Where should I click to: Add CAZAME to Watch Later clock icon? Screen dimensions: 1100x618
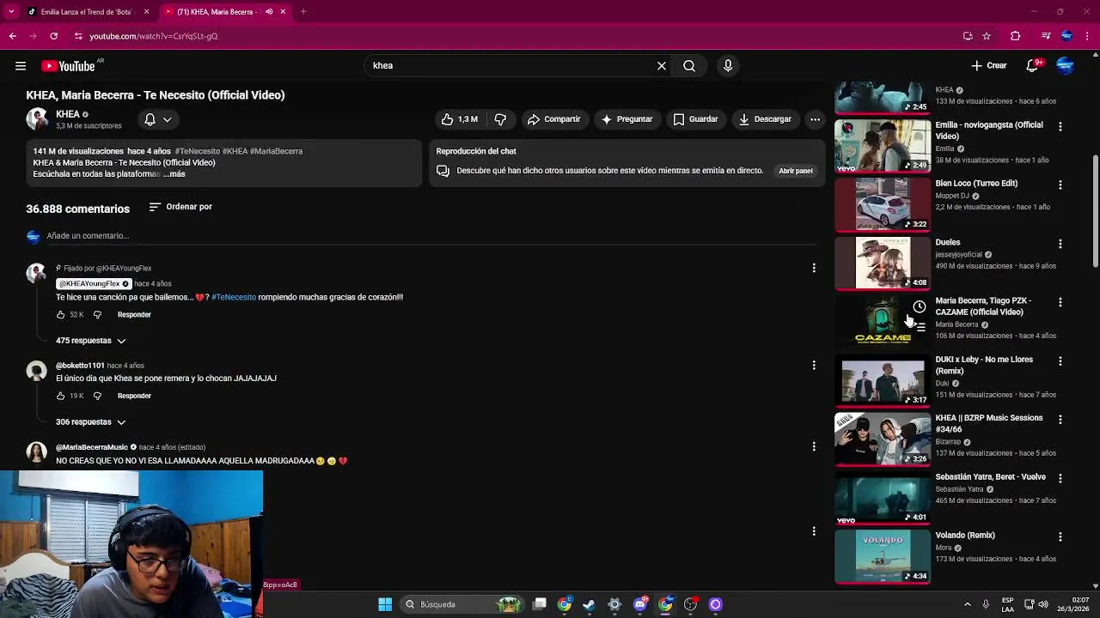(920, 306)
